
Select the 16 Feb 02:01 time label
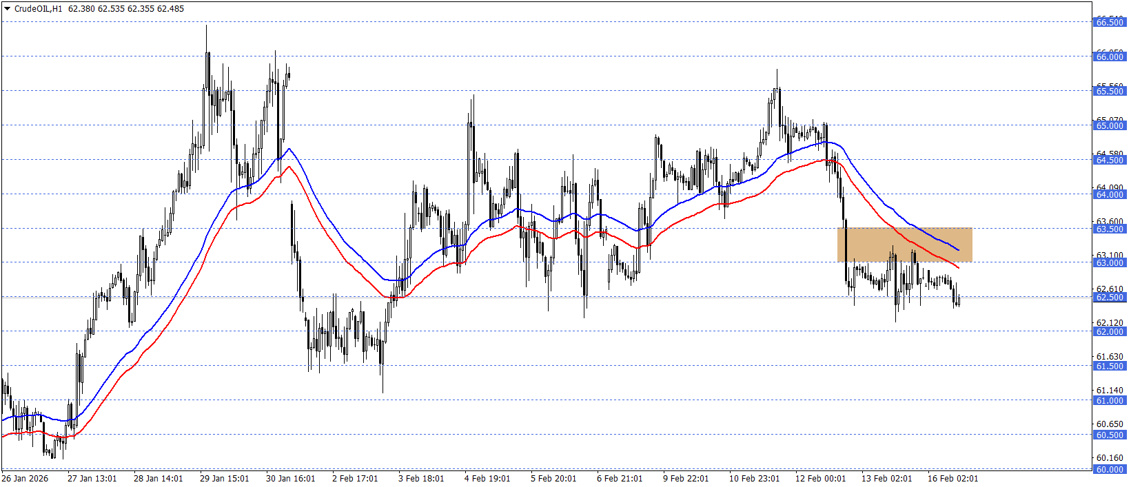click(952, 478)
